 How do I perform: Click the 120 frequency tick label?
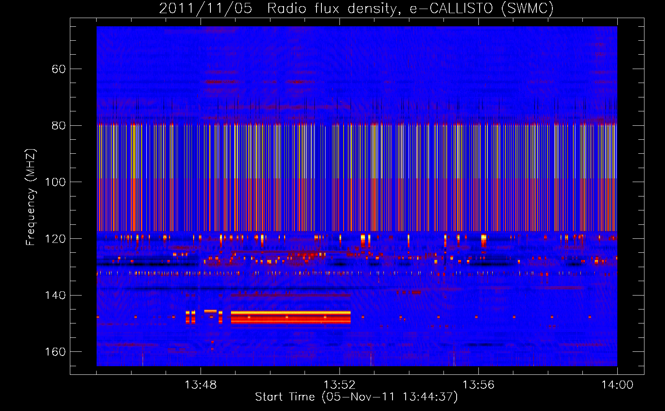coord(55,239)
